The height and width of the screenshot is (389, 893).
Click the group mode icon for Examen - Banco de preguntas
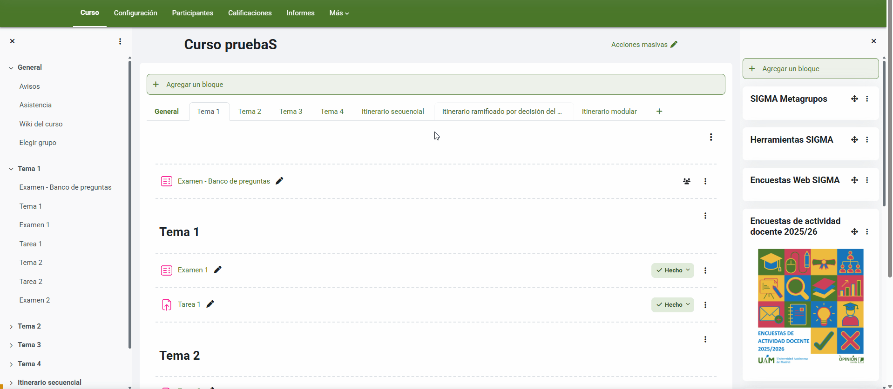click(686, 181)
